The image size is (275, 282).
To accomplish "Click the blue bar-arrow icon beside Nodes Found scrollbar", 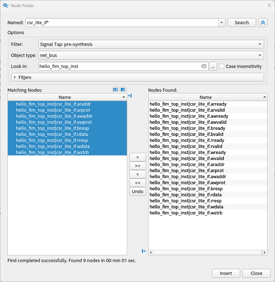I will 144,251.
